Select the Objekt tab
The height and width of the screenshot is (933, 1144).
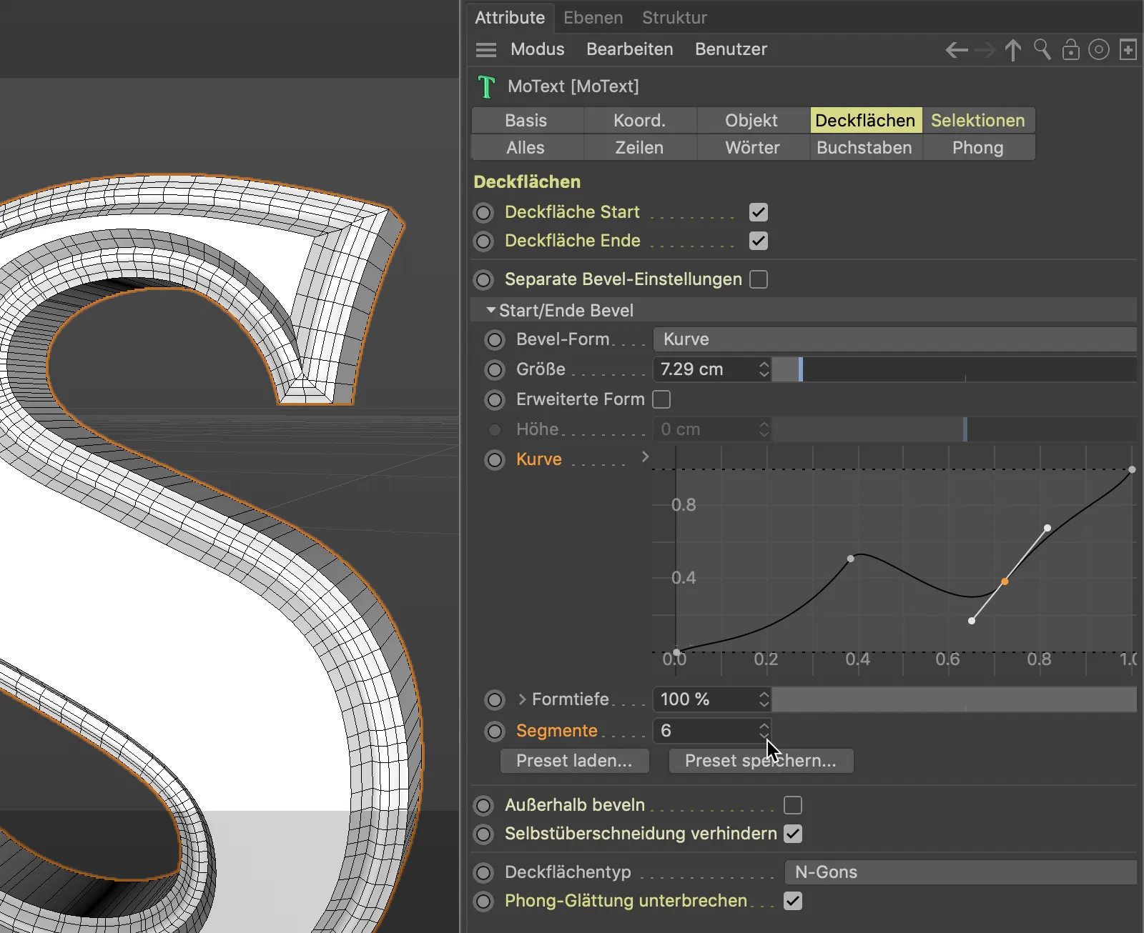point(751,121)
